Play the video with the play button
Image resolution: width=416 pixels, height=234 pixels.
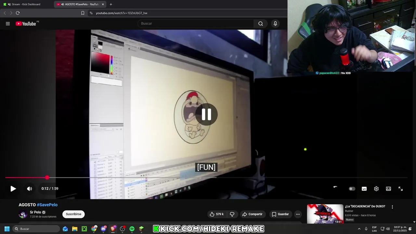pyautogui.click(x=13, y=188)
